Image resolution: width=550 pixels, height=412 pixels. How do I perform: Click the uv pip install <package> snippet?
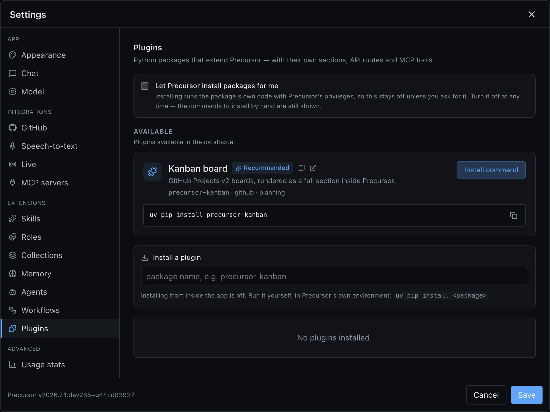click(441, 296)
